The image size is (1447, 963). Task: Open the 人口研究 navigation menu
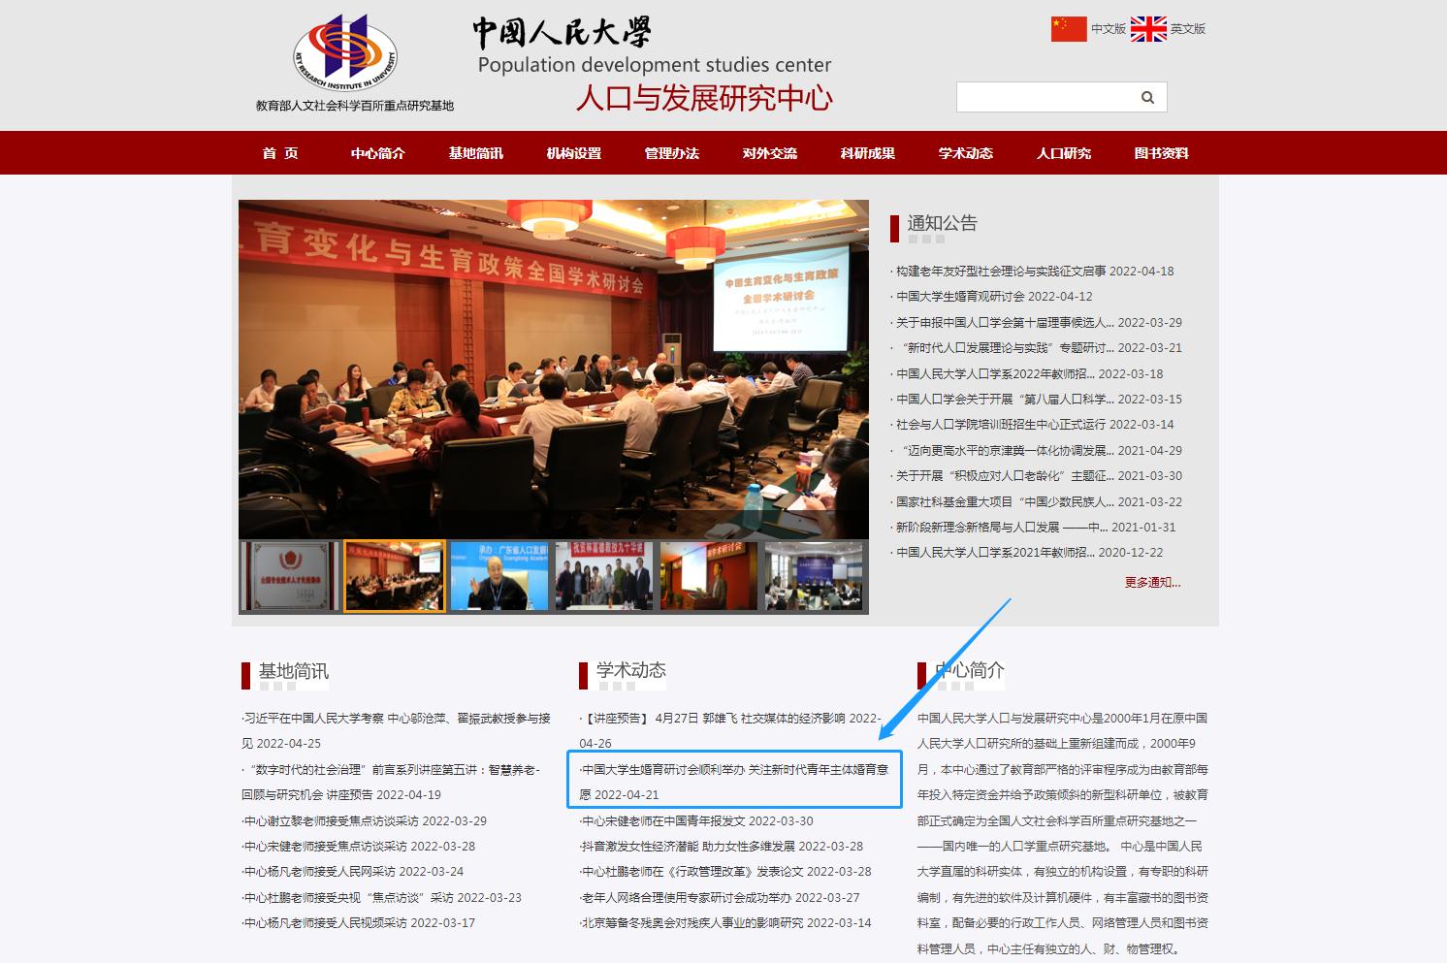1064,152
